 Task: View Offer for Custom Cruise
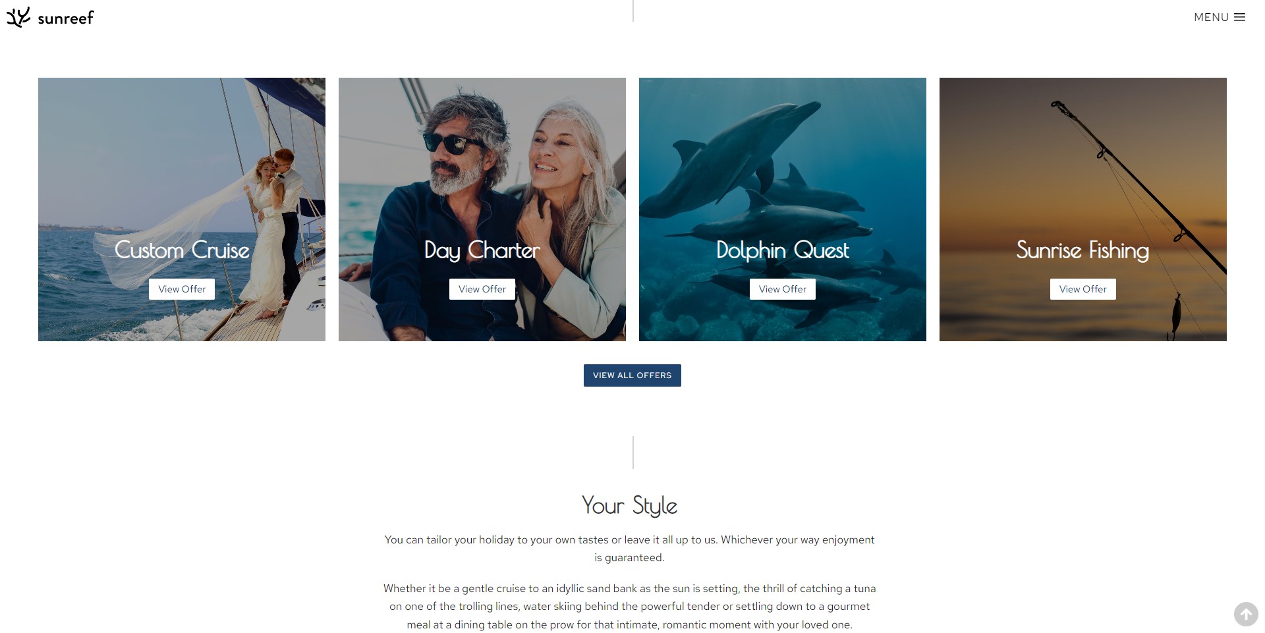pyautogui.click(x=182, y=289)
